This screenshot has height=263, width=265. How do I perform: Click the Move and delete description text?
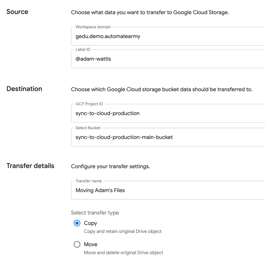(123, 252)
